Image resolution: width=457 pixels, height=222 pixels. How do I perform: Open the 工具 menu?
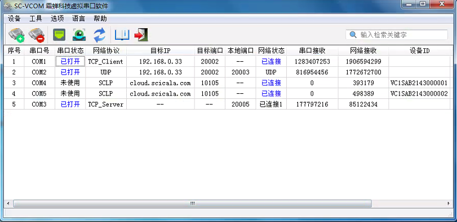click(36, 19)
